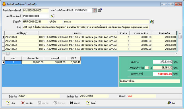Click the icon beside the calendar button
Viewport: 184px width, 109px height.
coord(100,10)
